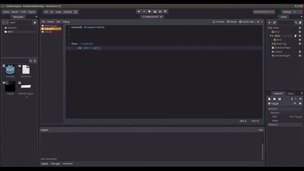
Task: Toggle visibility of Floor node
Action: [300, 32]
